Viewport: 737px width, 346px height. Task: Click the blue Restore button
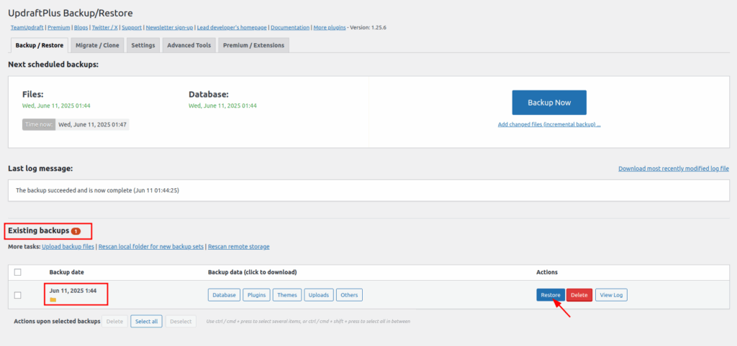click(x=551, y=295)
